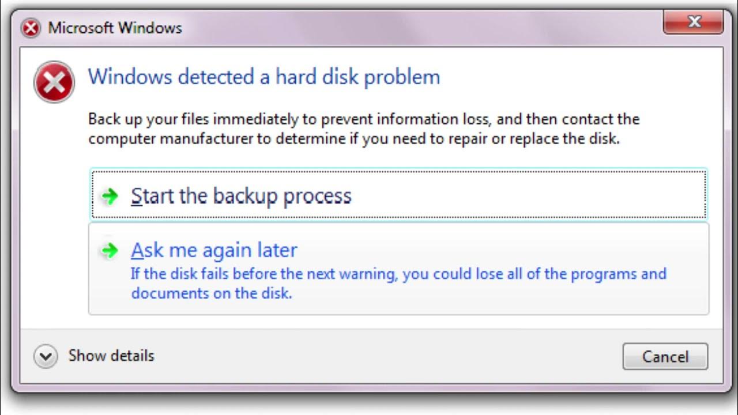Screen dimensions: 738x415
Task: Click green arrow beside Start the backup process
Action: (109, 196)
